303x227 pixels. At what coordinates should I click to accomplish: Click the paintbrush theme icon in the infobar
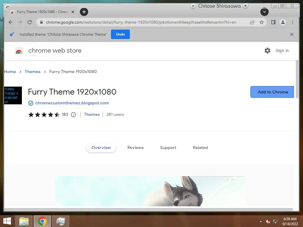click(12, 34)
